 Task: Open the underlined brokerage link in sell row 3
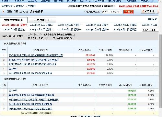tap(34, 100)
